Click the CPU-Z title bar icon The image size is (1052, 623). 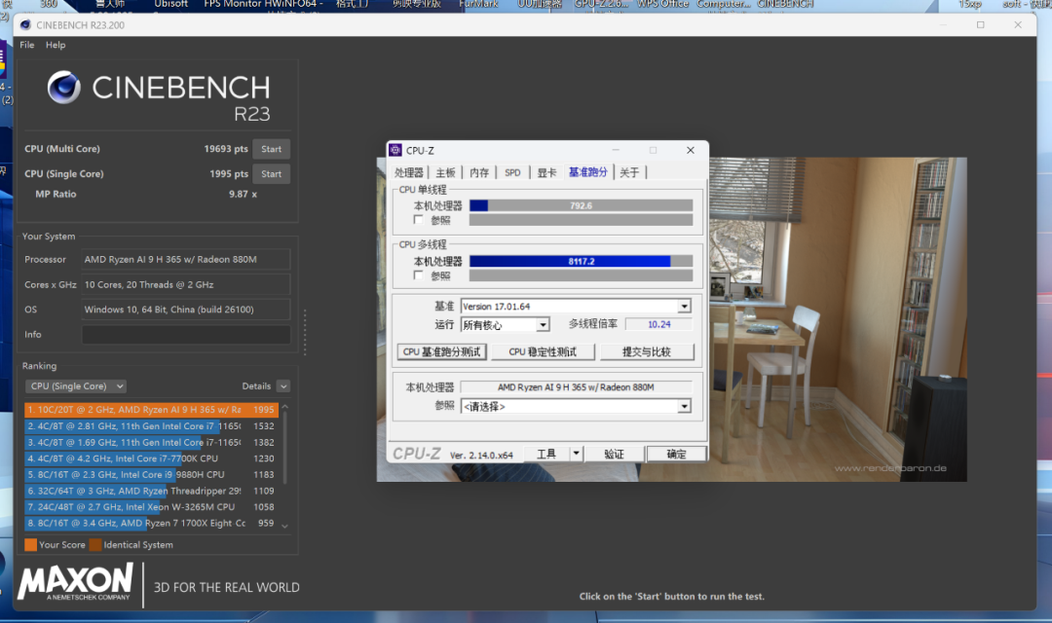coord(395,150)
